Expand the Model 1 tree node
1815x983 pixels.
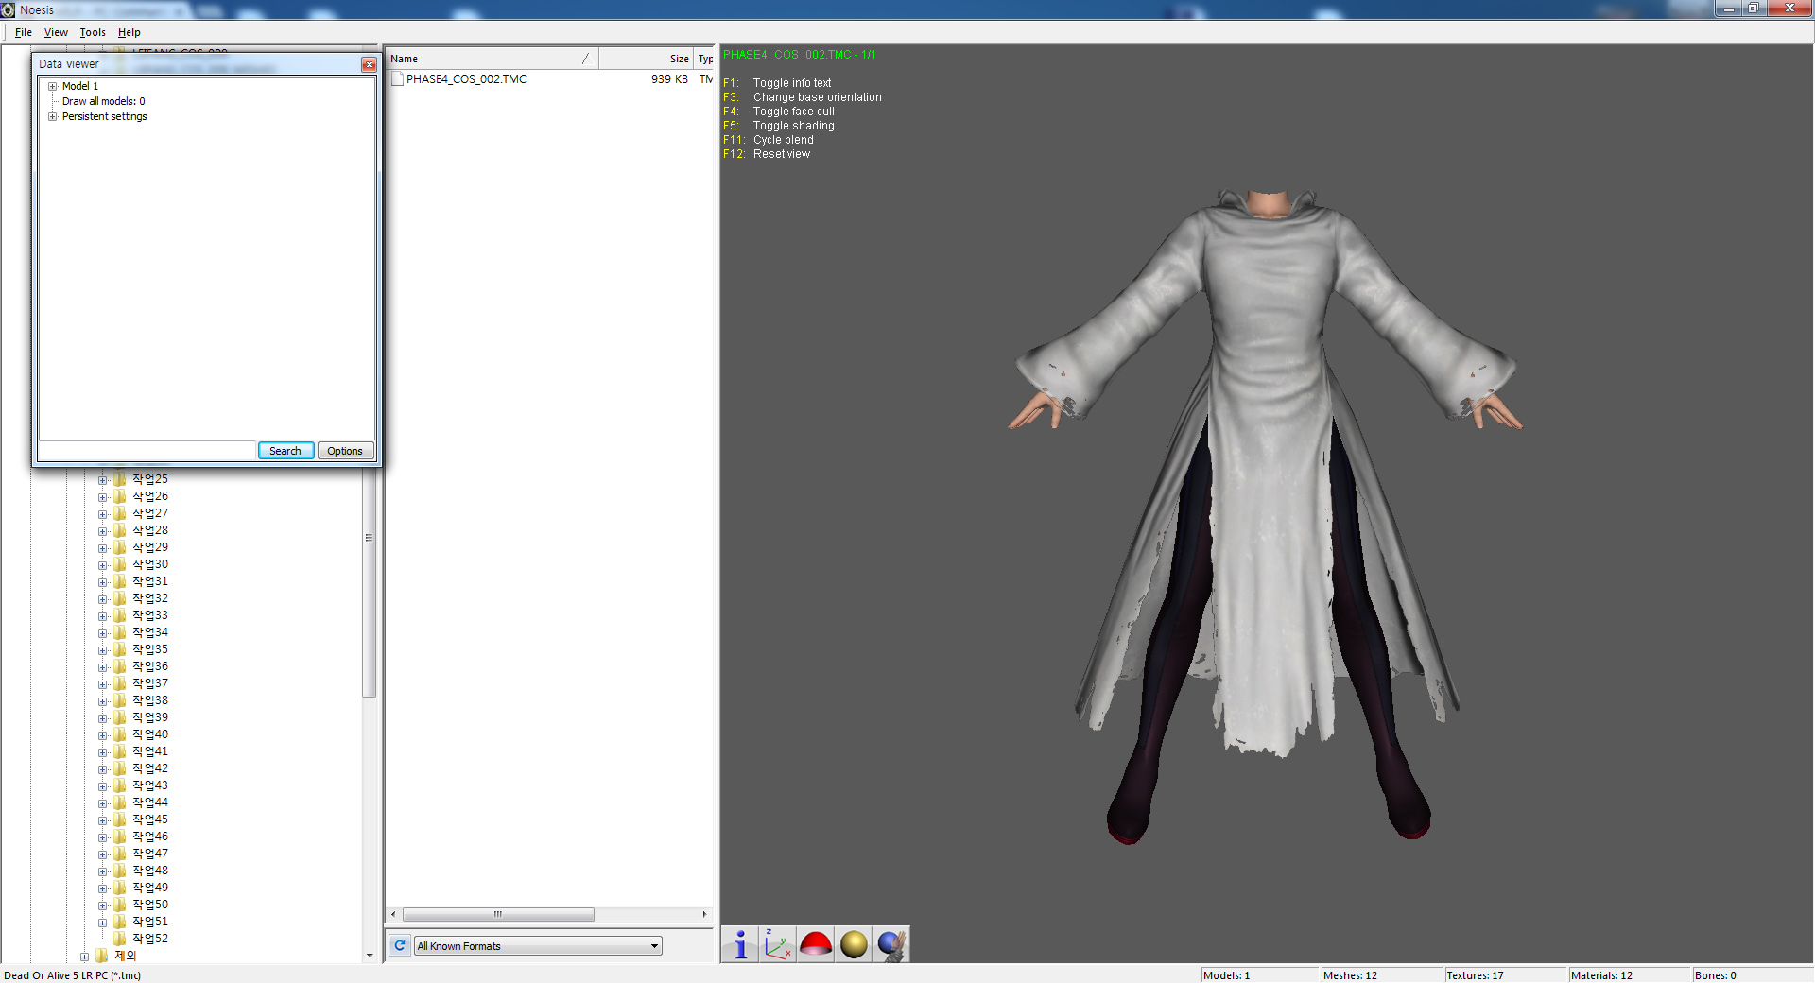click(53, 86)
